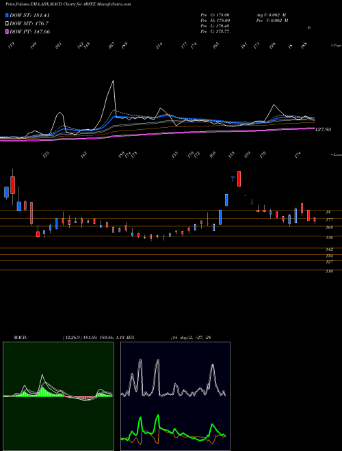Click the 'MACD:' panel heading
Screen dimensions: 342x451
[21, 338]
